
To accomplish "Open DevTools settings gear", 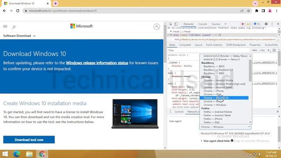I will (x=266, y=24).
